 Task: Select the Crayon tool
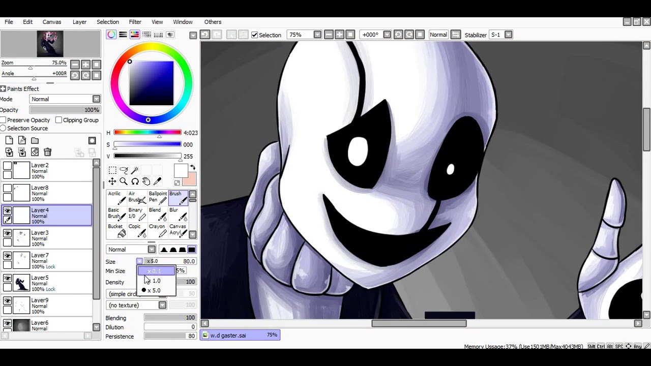158,230
